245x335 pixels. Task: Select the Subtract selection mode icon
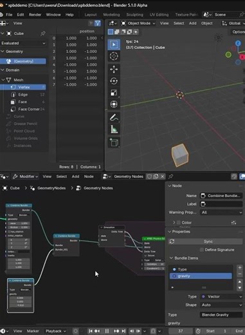coord(123,32)
